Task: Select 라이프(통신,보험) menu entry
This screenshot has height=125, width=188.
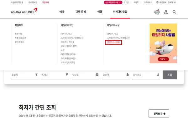Action: [68, 58]
